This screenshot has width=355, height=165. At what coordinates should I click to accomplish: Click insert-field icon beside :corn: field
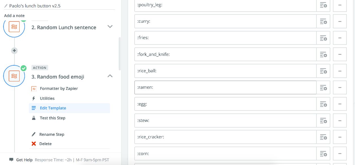(x=323, y=154)
